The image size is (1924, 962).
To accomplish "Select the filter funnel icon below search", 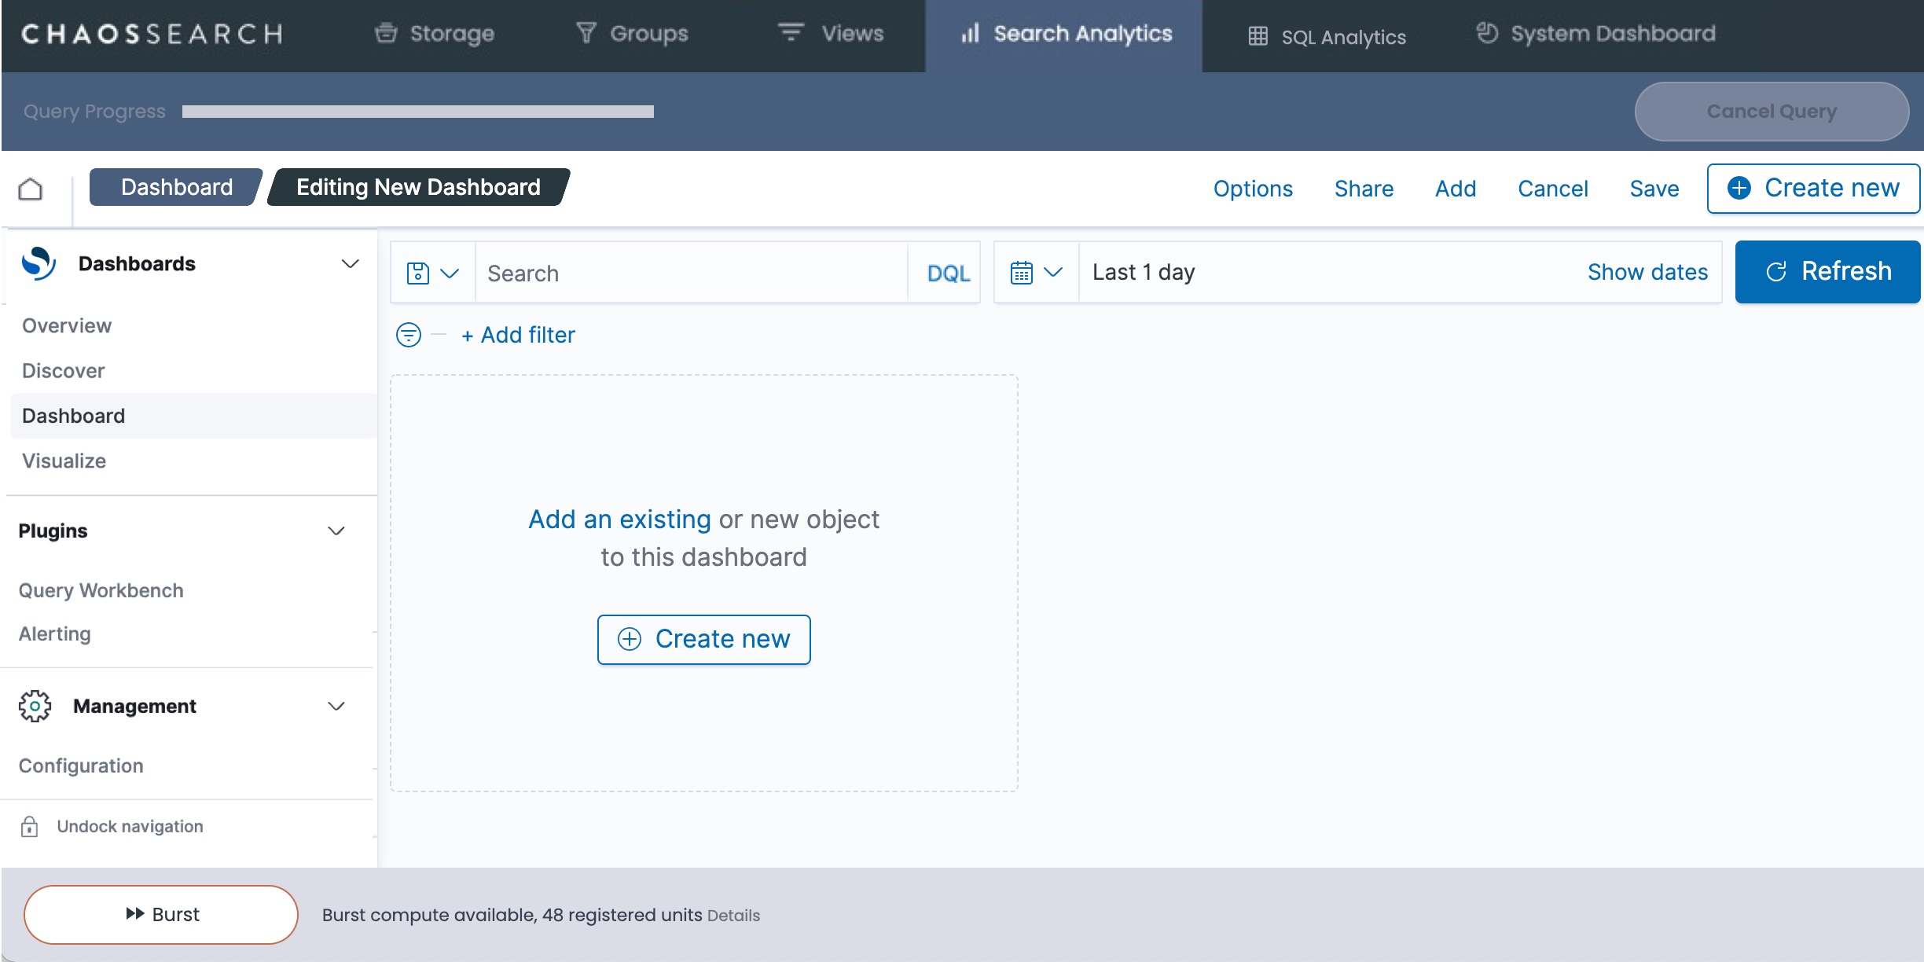I will pos(408,334).
